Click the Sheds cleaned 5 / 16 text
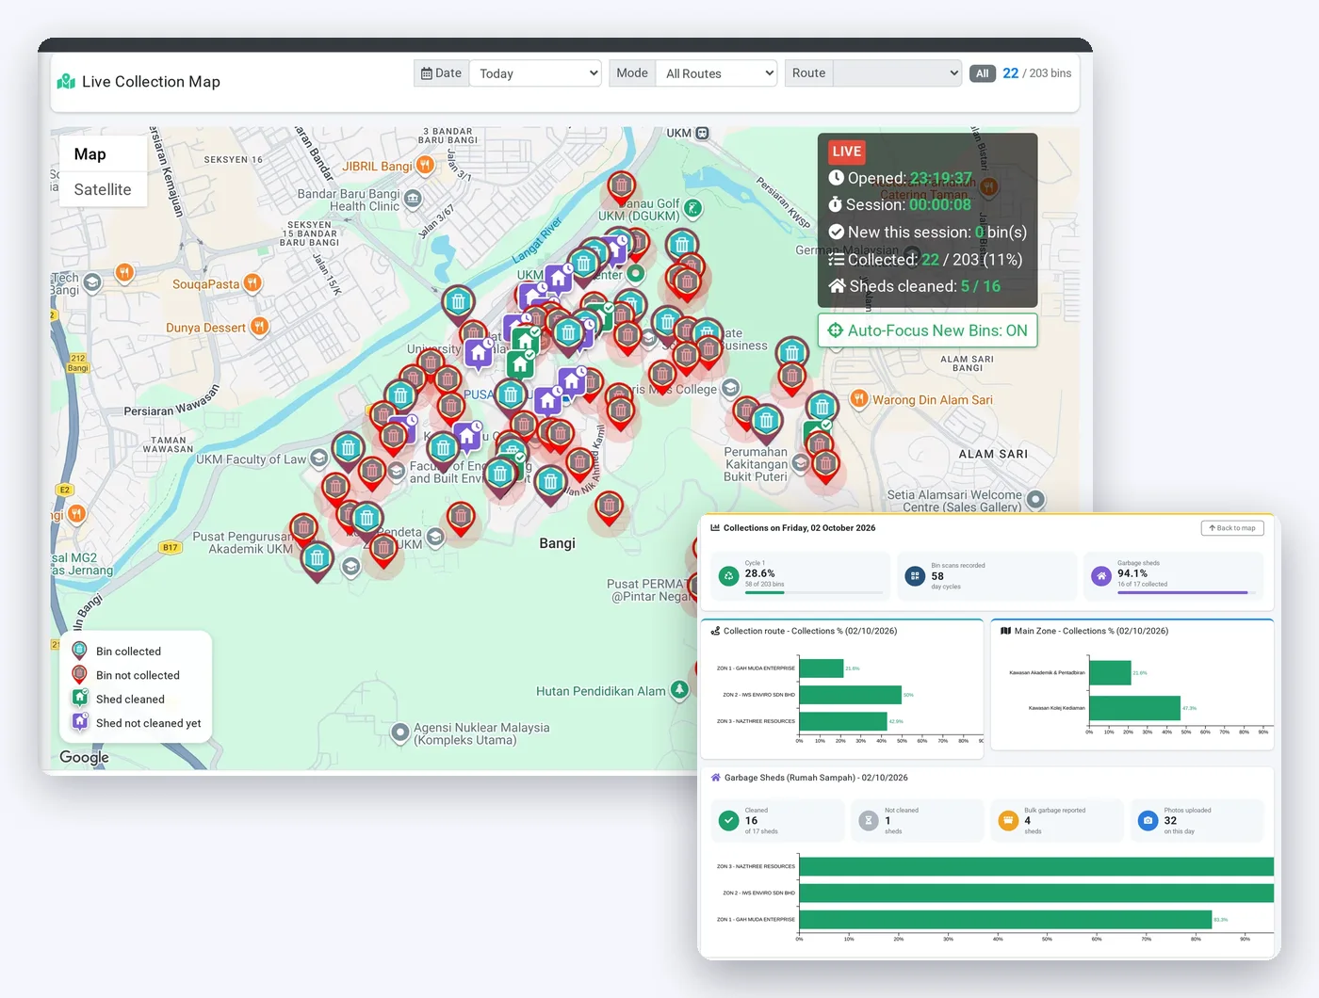Image resolution: width=1319 pixels, height=998 pixels. (x=915, y=286)
